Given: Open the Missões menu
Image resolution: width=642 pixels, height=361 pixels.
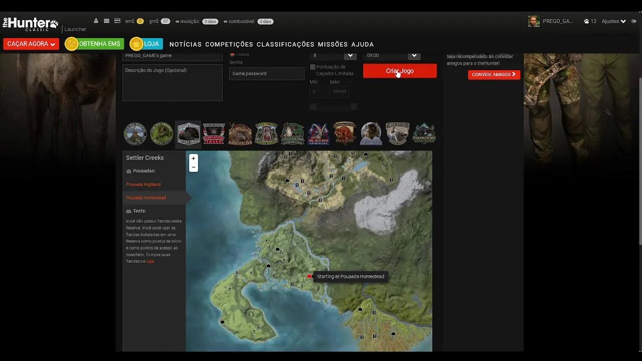Looking at the screenshot, I should pyautogui.click(x=333, y=44).
